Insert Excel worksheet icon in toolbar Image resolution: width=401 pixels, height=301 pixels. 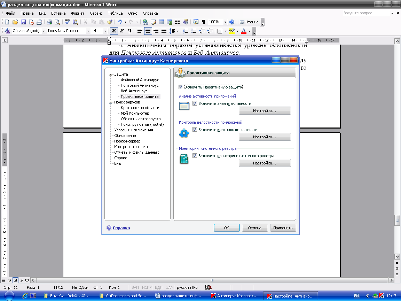coord(169,22)
